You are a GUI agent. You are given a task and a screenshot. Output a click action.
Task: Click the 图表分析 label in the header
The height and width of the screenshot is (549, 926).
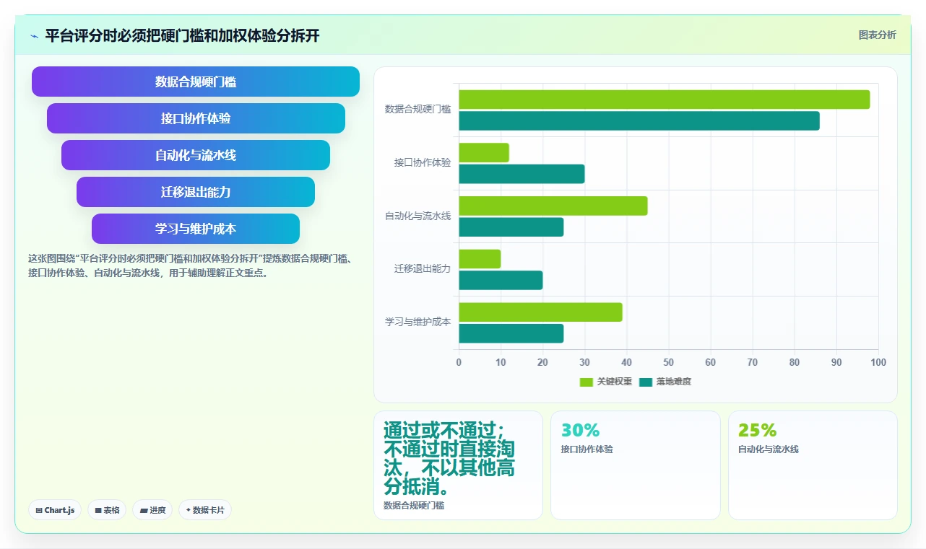click(x=877, y=35)
